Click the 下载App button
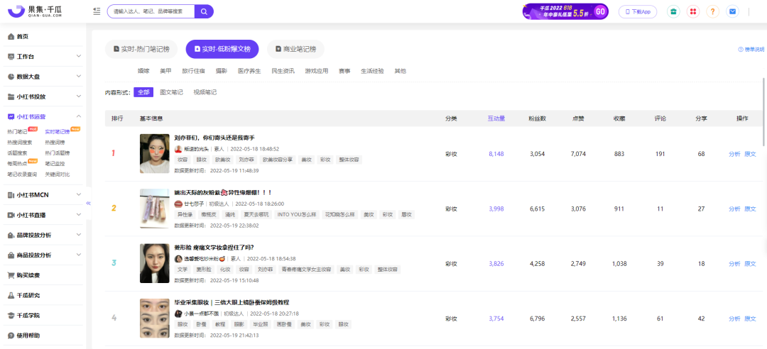This screenshot has height=349, width=767. click(x=637, y=11)
